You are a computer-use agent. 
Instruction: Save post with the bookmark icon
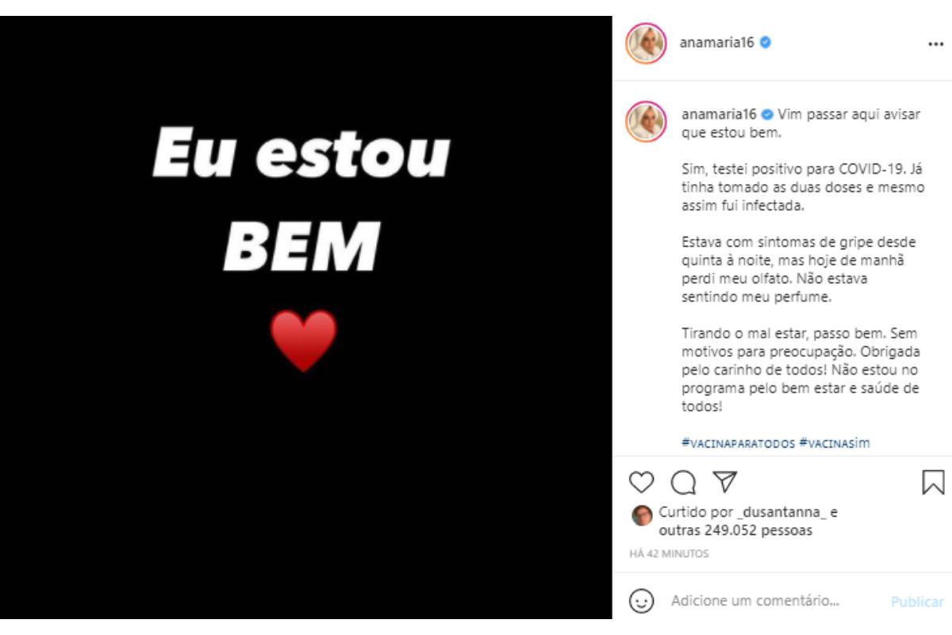933,482
